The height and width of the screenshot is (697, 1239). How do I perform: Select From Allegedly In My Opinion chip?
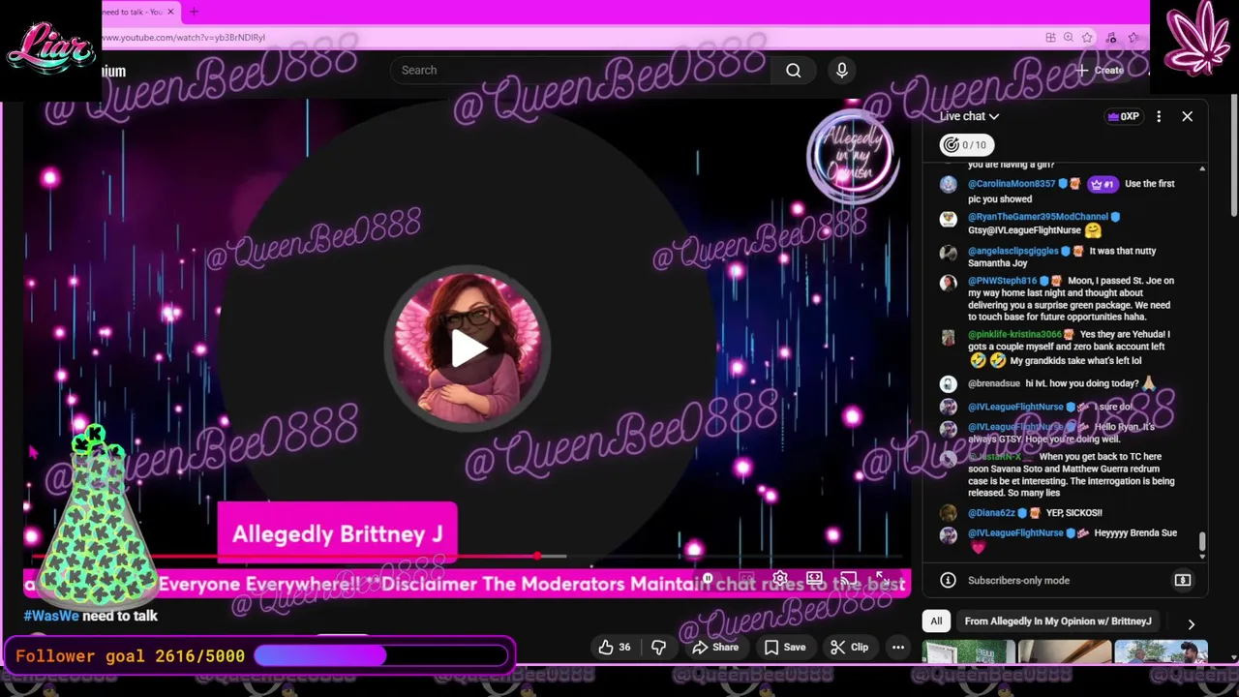pyautogui.click(x=1058, y=621)
